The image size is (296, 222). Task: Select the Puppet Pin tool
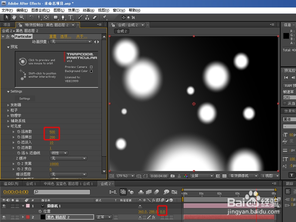coord(104,17)
